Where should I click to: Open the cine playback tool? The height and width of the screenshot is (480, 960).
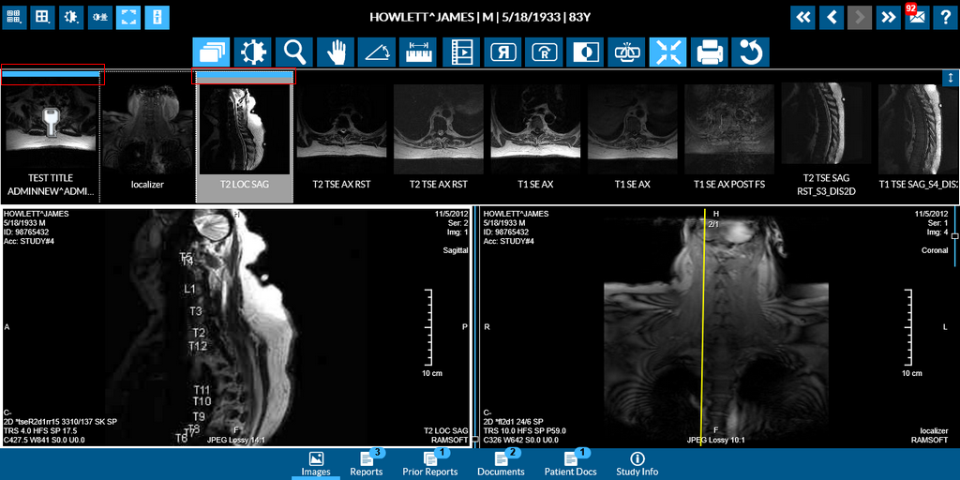460,52
